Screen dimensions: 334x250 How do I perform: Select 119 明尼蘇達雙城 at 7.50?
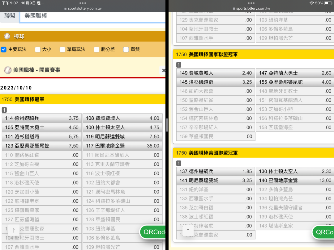coord(122,136)
